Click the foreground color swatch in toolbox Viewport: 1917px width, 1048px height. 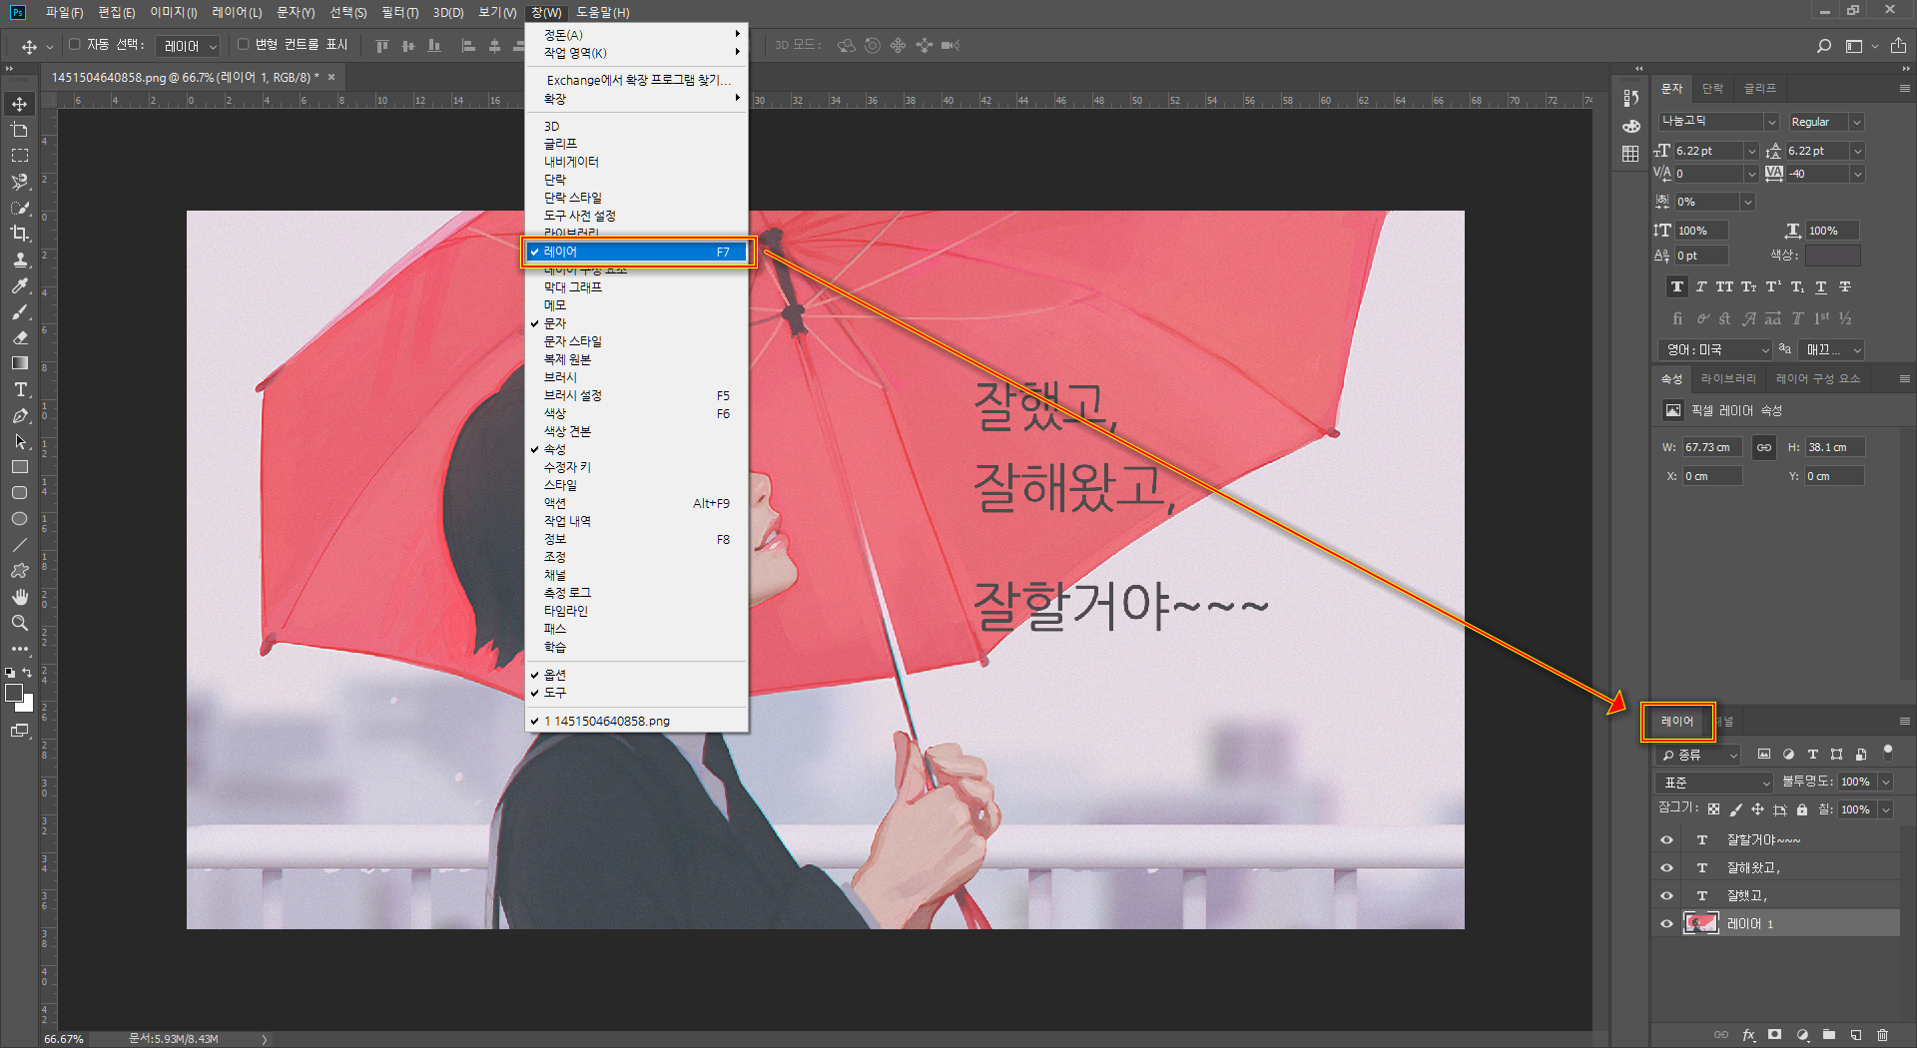click(14, 693)
